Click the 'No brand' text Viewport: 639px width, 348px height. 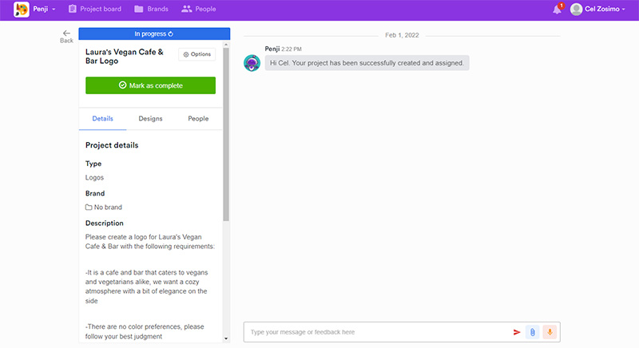[108, 208]
